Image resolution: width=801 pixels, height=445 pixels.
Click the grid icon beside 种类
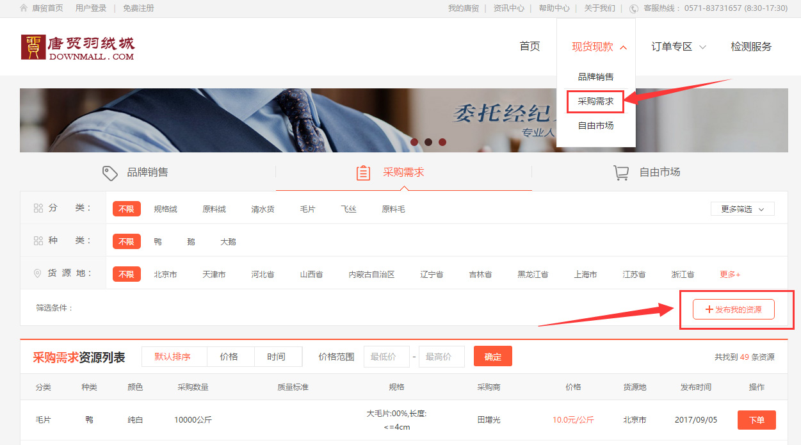pyautogui.click(x=38, y=241)
